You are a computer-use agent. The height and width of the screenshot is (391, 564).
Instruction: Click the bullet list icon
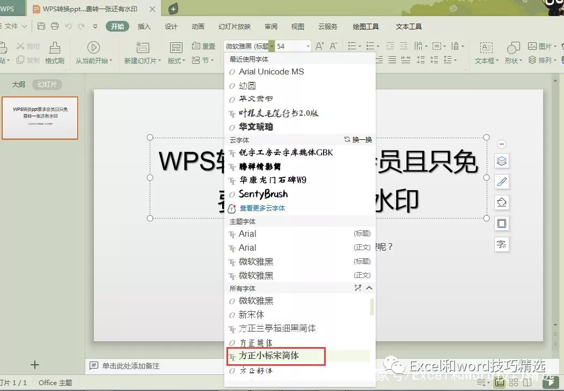[x=352, y=46]
